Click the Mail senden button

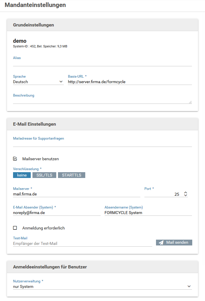[174, 243]
